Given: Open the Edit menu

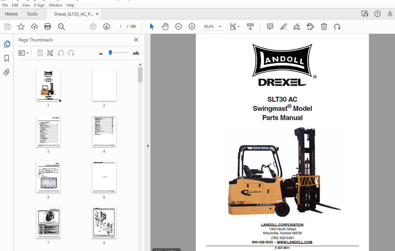Looking at the screenshot, I should pyautogui.click(x=15, y=5).
